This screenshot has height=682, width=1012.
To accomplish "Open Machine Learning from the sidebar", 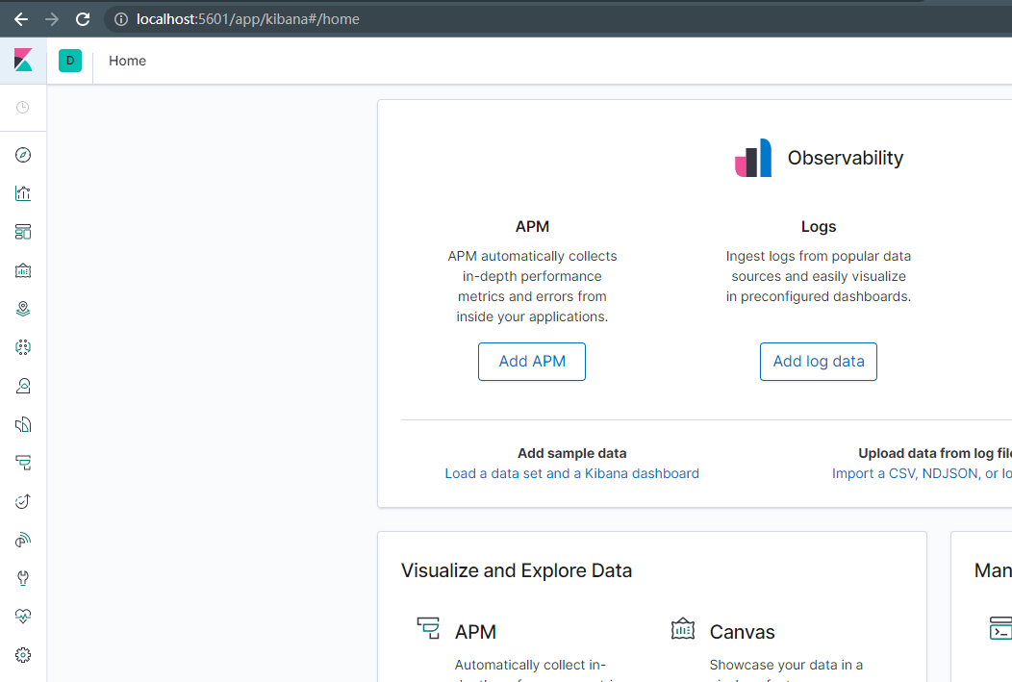I will [23, 347].
